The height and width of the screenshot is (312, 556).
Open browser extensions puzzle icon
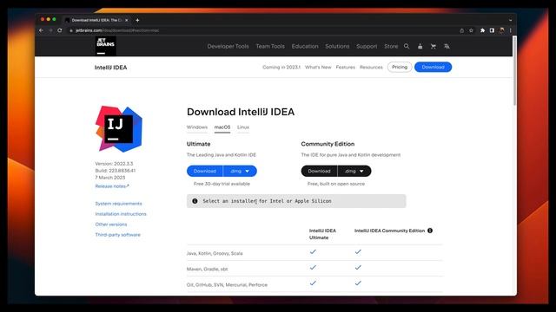(483, 30)
